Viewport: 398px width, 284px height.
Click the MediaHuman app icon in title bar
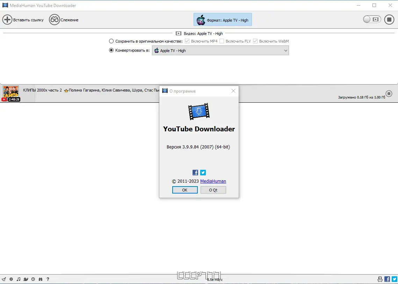(5, 5)
